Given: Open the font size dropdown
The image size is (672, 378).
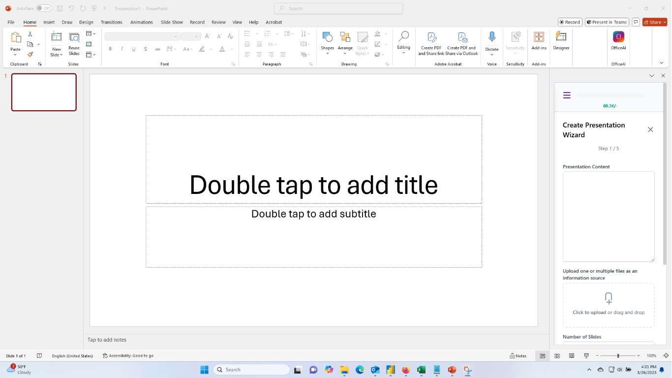Looking at the screenshot, I should 197,36.
